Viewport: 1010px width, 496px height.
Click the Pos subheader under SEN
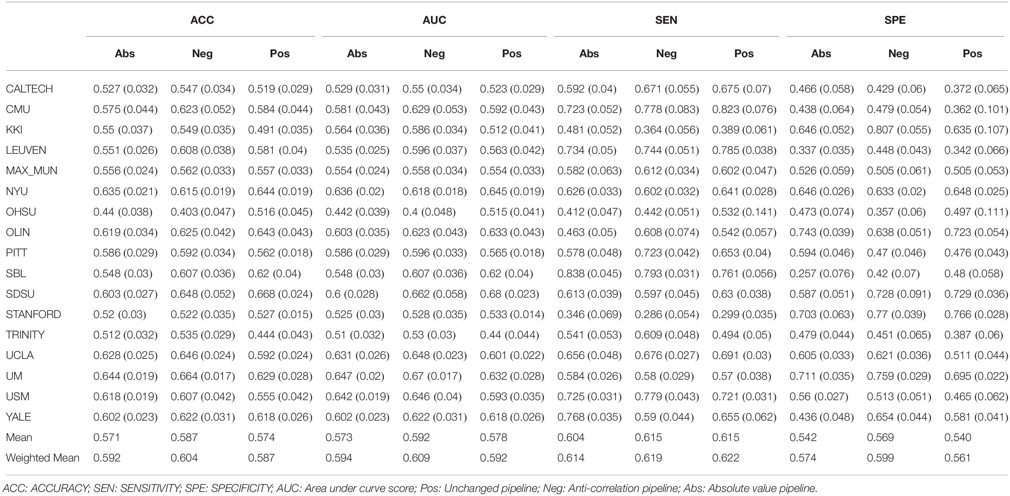click(744, 54)
